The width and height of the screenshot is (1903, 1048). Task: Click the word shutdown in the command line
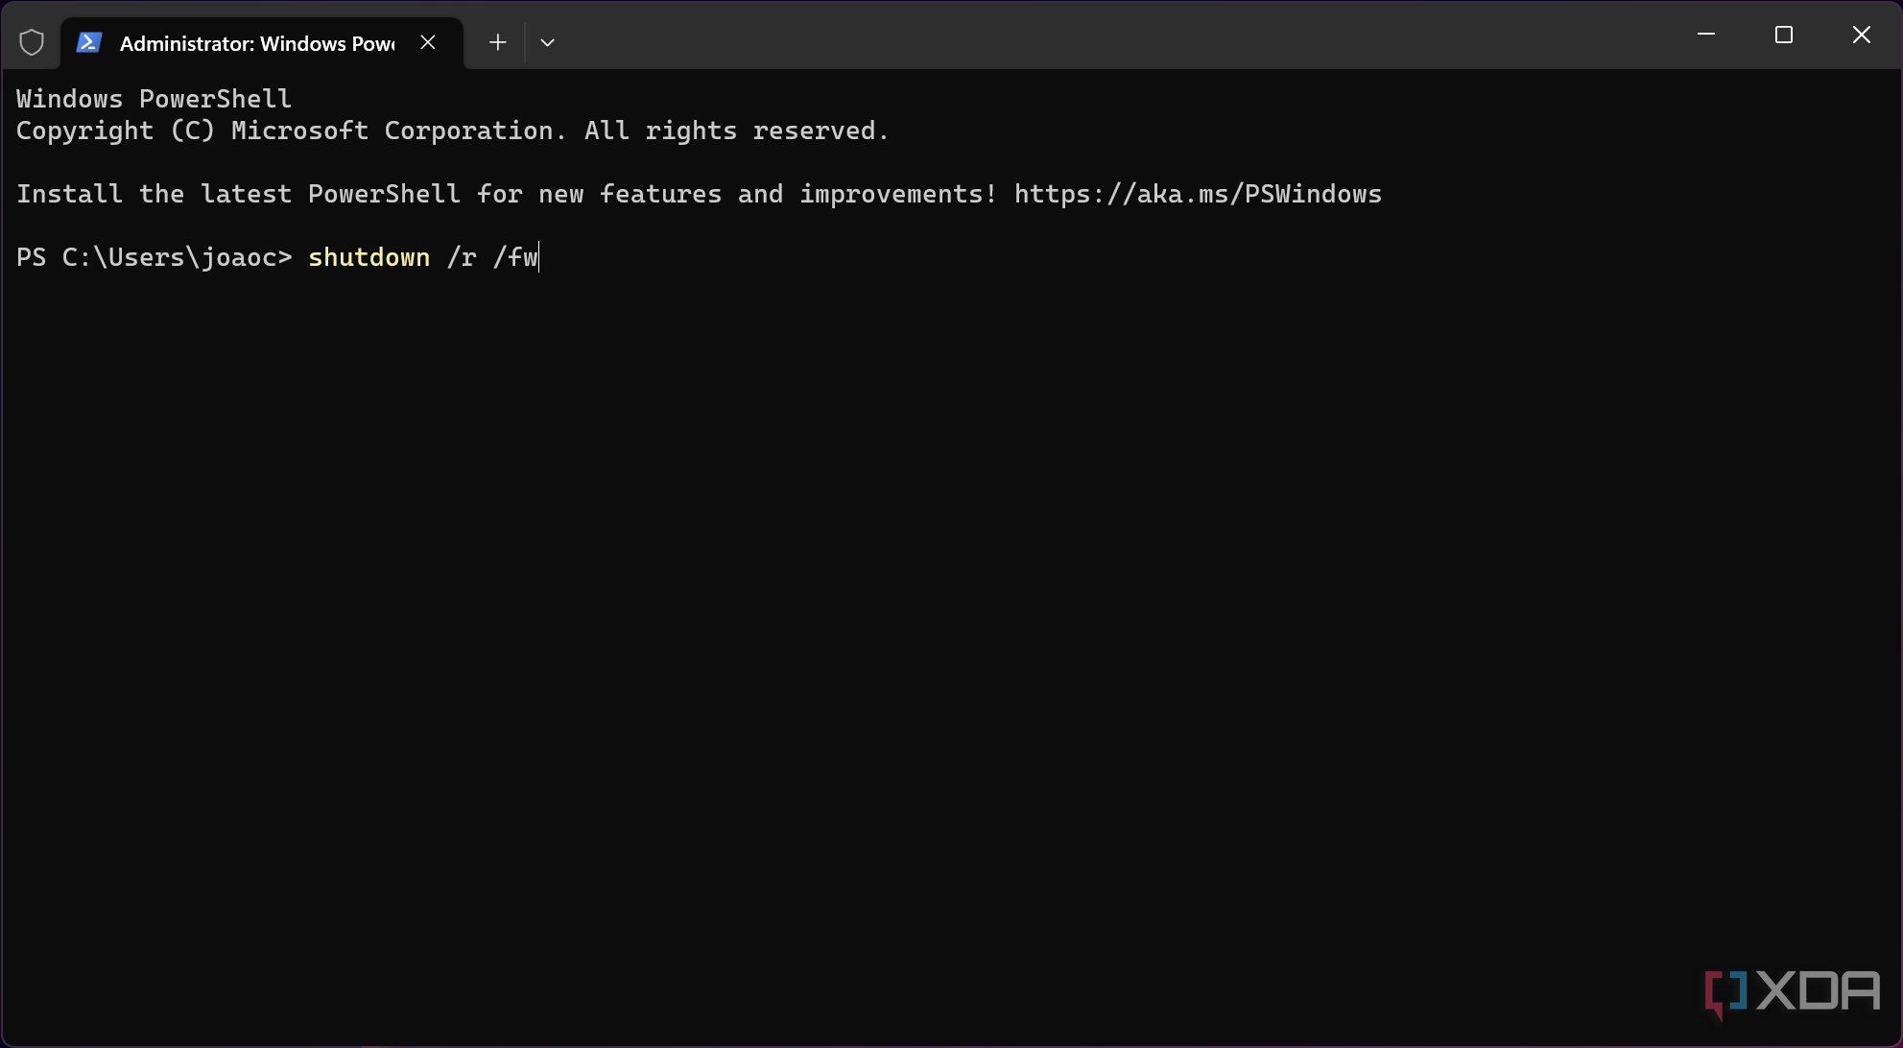[369, 257]
